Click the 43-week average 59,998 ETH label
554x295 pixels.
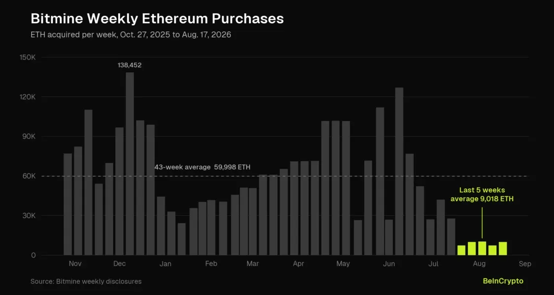(x=202, y=167)
